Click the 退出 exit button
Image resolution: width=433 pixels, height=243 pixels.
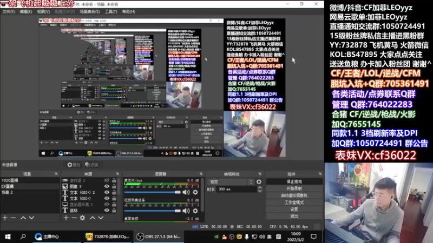click(294, 216)
